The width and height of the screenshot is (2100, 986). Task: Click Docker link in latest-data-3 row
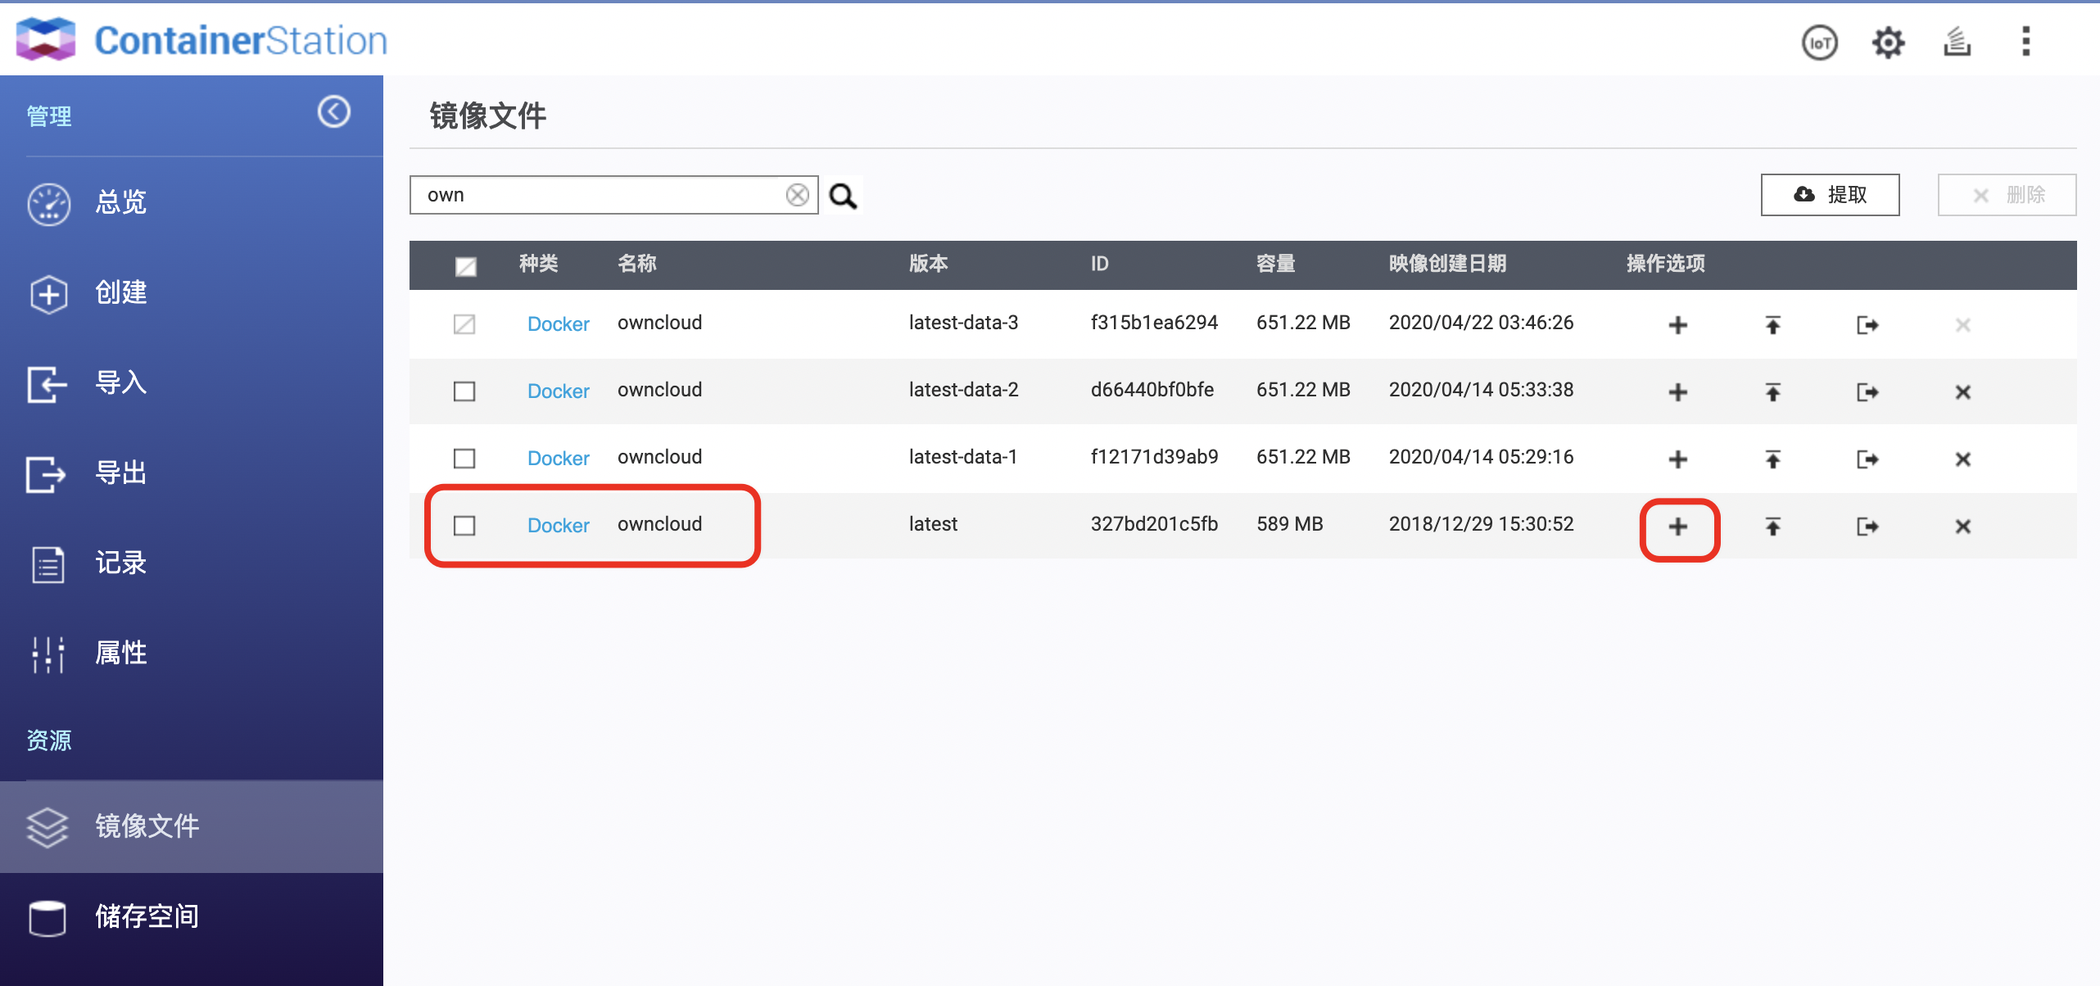[558, 324]
